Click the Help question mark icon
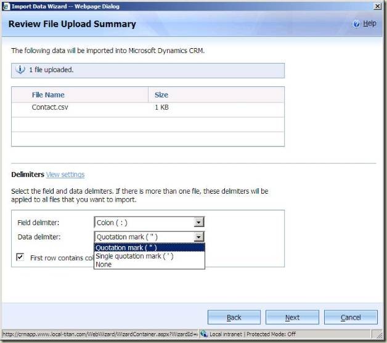 click(356, 23)
